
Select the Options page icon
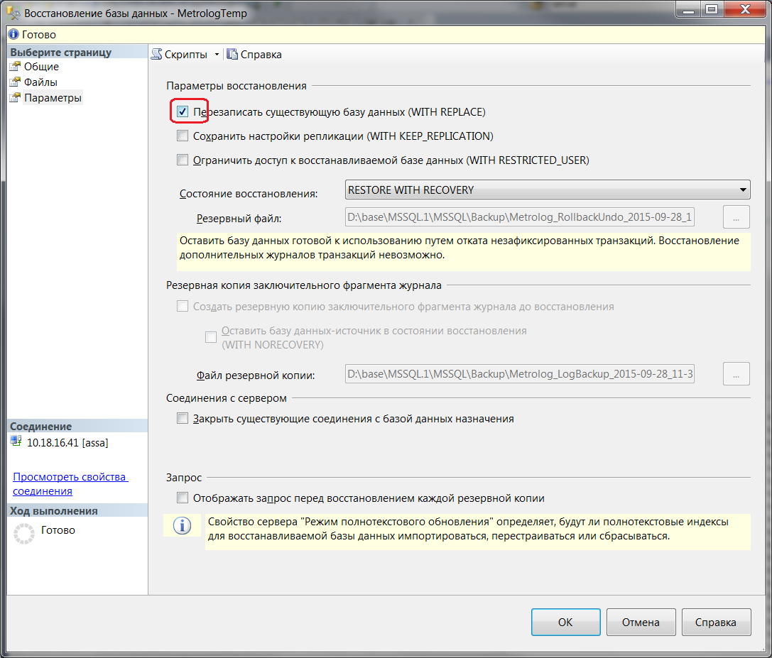click(16, 98)
